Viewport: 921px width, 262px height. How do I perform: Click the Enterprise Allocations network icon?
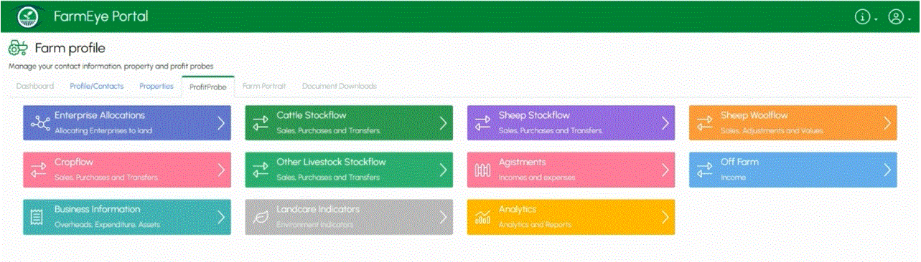[x=39, y=123]
